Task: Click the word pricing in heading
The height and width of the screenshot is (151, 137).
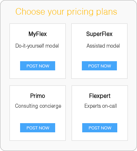Action: click(x=80, y=12)
